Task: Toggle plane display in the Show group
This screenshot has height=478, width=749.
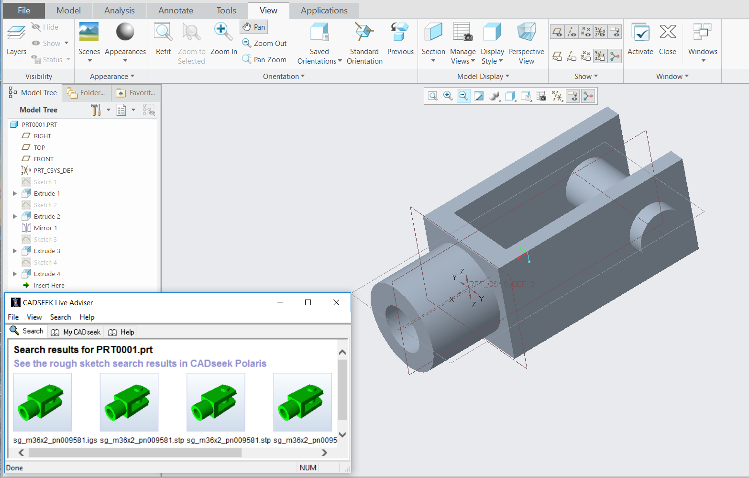Action: click(x=557, y=32)
